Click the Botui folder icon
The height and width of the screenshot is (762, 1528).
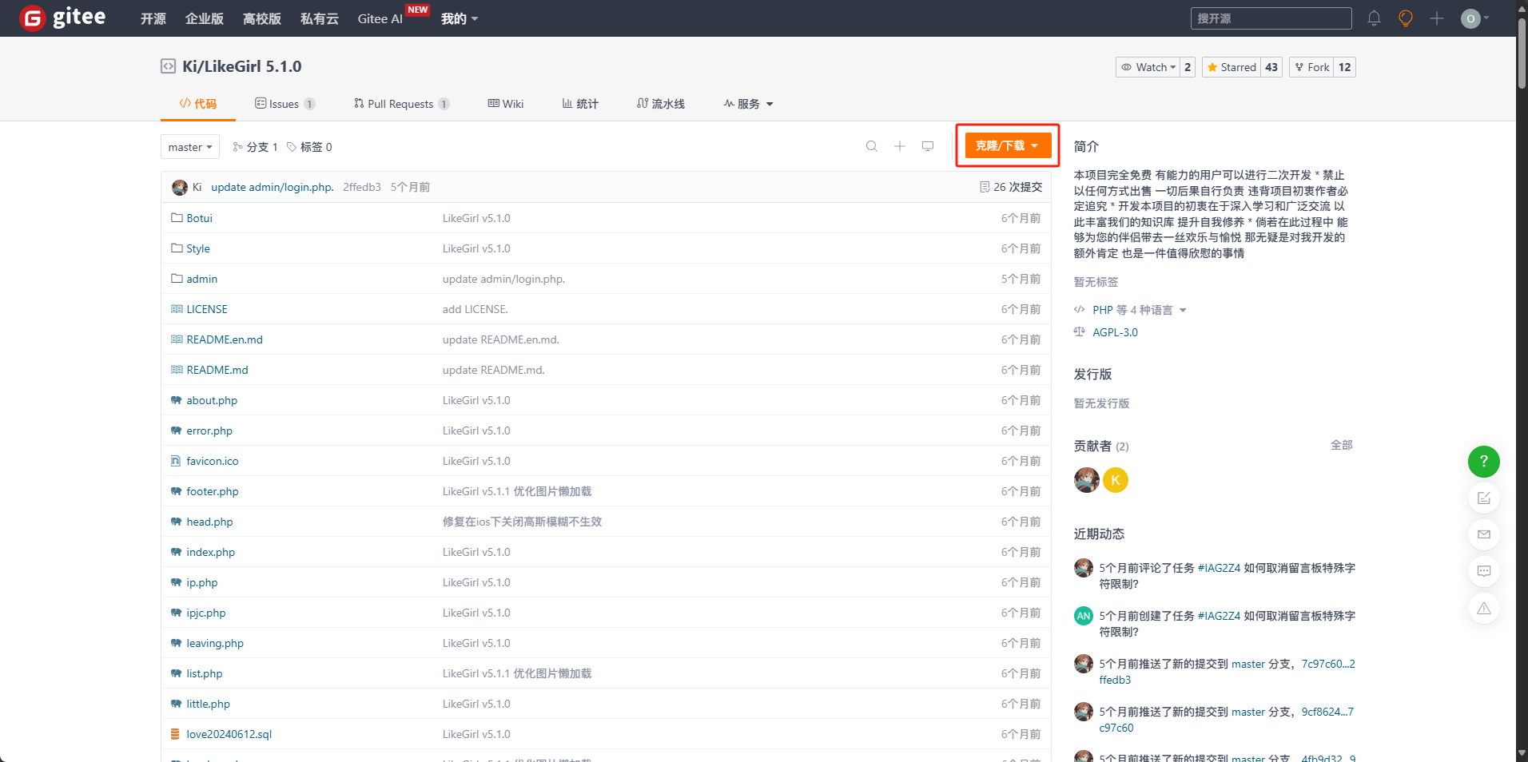(x=177, y=218)
